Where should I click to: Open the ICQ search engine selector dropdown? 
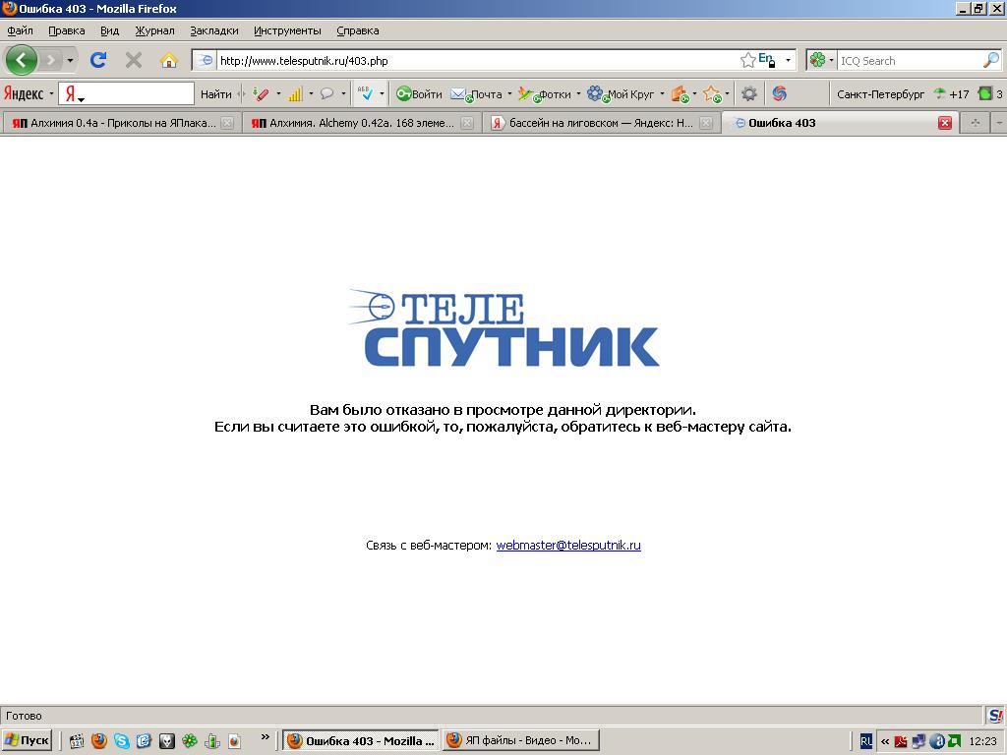click(x=831, y=61)
